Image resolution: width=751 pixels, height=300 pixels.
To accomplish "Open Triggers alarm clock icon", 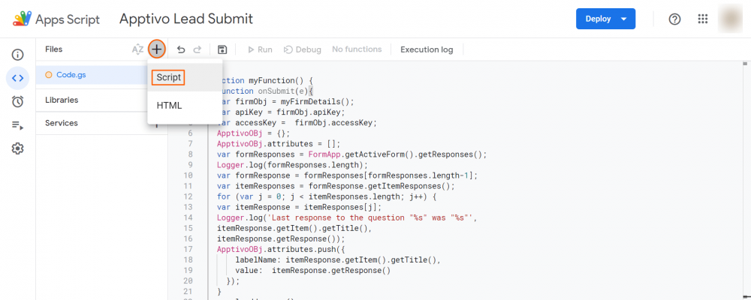I will [x=17, y=101].
